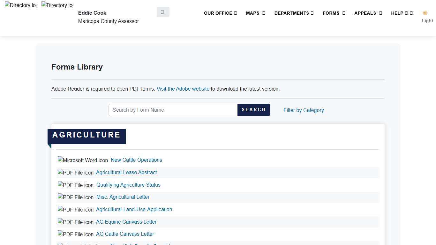Viewport: 436px width, 245px height.
Task: Click the PDF icon beside Agricultural-Land-Use-Application
Action: pyautogui.click(x=76, y=210)
